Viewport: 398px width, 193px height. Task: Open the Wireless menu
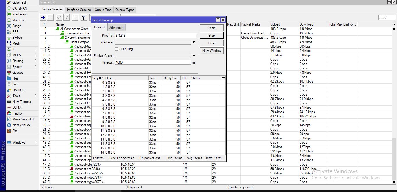(18, 20)
